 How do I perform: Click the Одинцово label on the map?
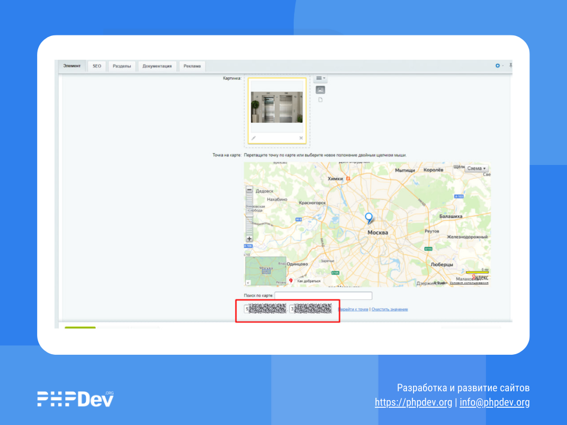[x=297, y=264]
